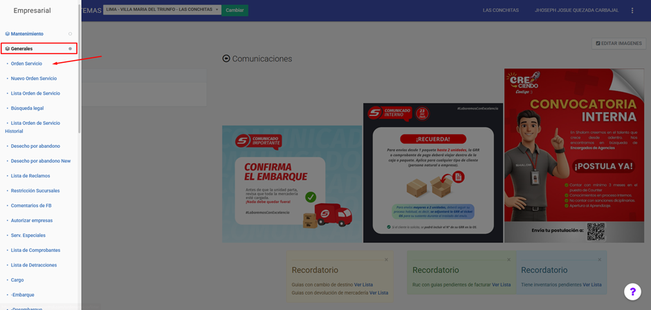
Task: Expand the Mantenimiento menu section
Action: pos(27,34)
